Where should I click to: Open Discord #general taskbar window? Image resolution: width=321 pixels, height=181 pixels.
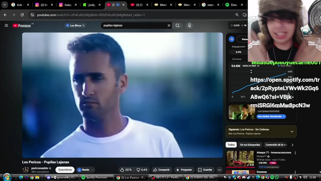pyautogui.click(x=61, y=177)
